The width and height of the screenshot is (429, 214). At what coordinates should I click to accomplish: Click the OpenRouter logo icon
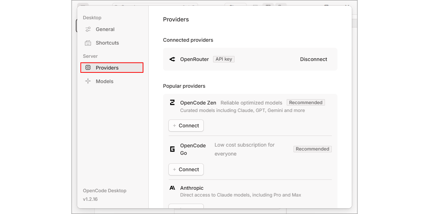(x=172, y=59)
